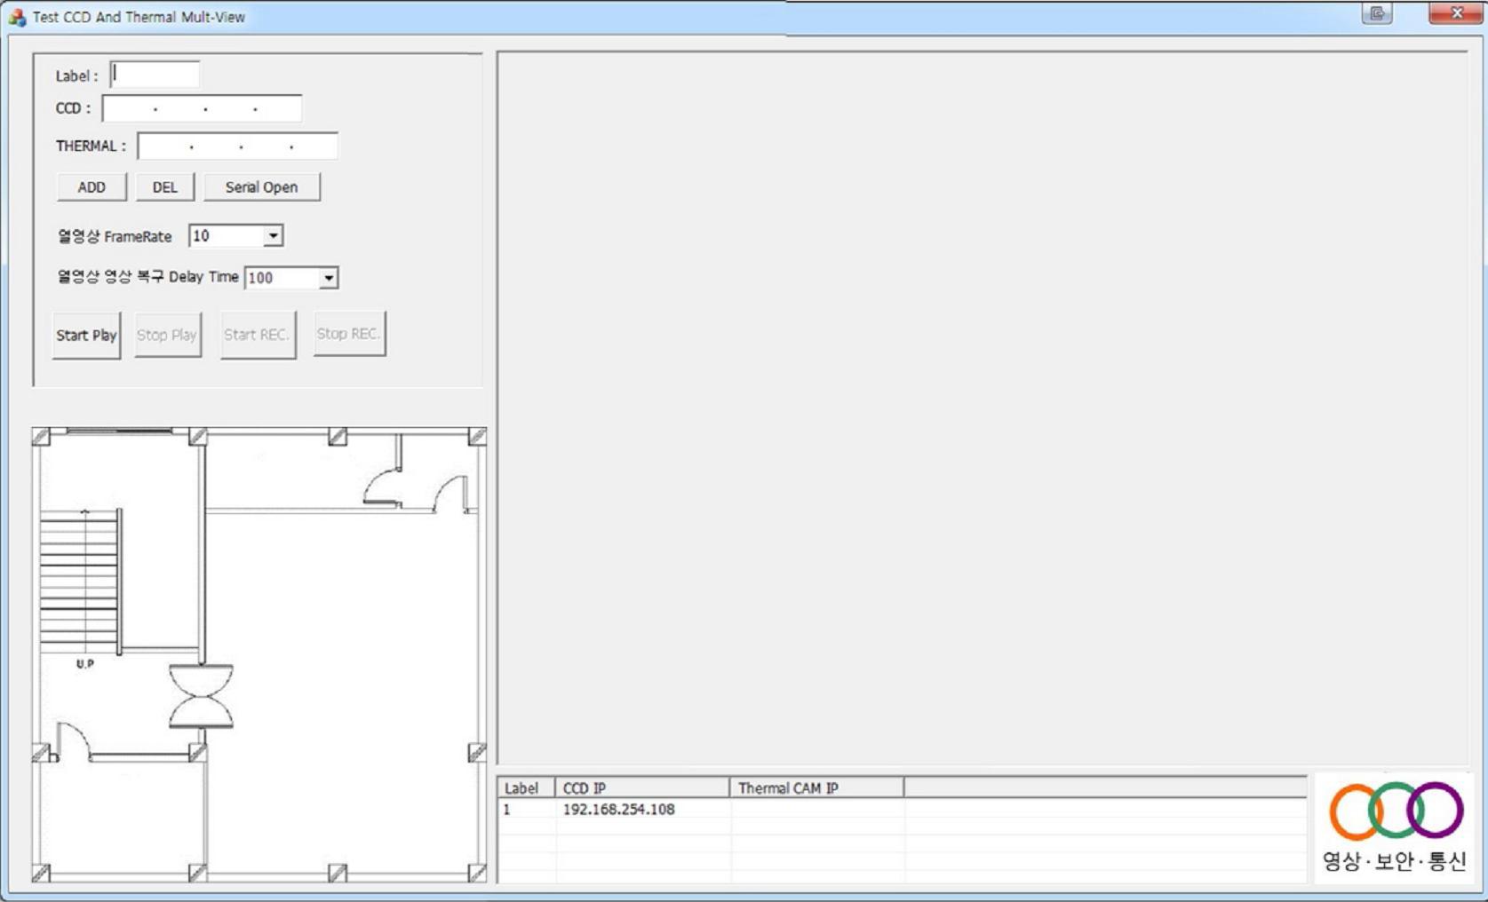Click the ADD button
Screen dimensions: 1488x902
click(92, 187)
